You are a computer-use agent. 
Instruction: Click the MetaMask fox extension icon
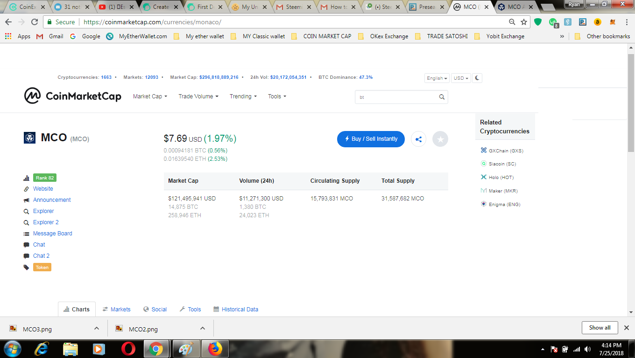click(613, 22)
